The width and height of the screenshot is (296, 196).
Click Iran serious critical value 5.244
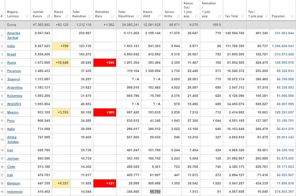point(176,150)
